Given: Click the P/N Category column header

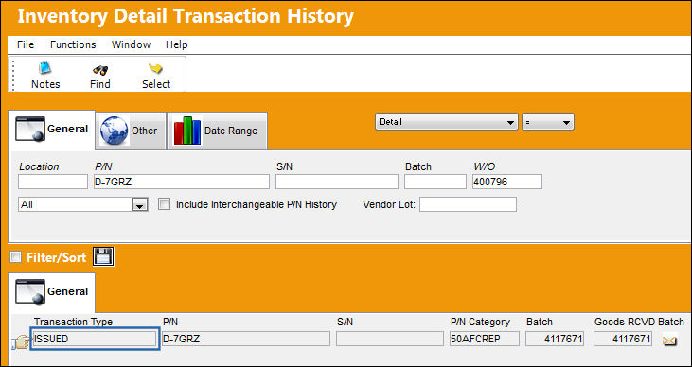Looking at the screenshot, I should pyautogui.click(x=480, y=322).
